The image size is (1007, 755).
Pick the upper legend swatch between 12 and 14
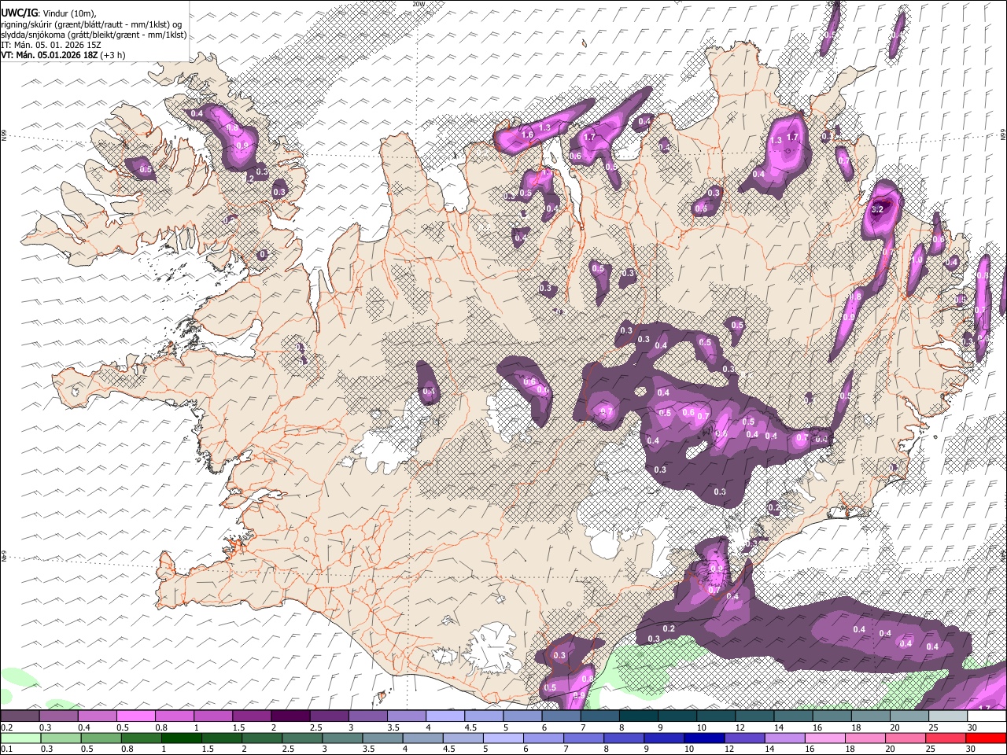pos(754,716)
